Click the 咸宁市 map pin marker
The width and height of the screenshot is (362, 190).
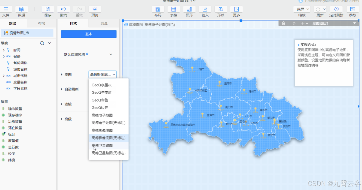[263, 135]
